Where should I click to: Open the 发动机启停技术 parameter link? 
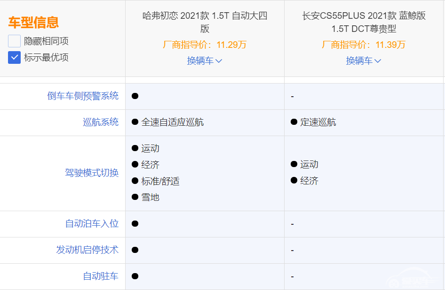87,250
